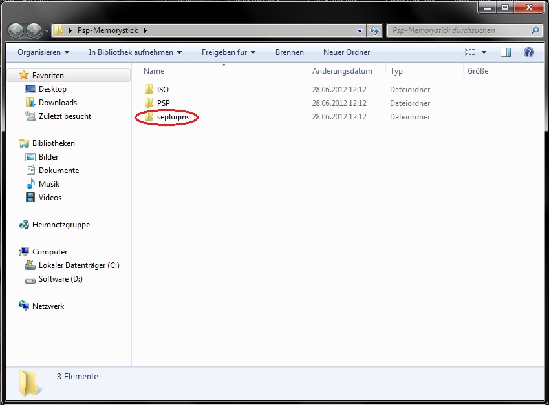Click the ISO folder name

162,90
